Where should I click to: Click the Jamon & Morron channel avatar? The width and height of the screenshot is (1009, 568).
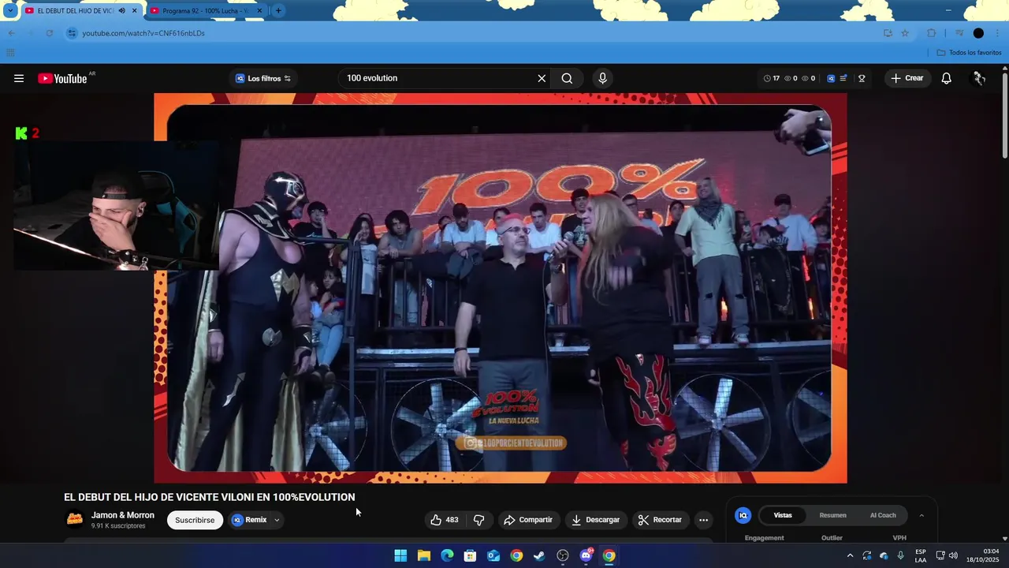pyautogui.click(x=75, y=519)
